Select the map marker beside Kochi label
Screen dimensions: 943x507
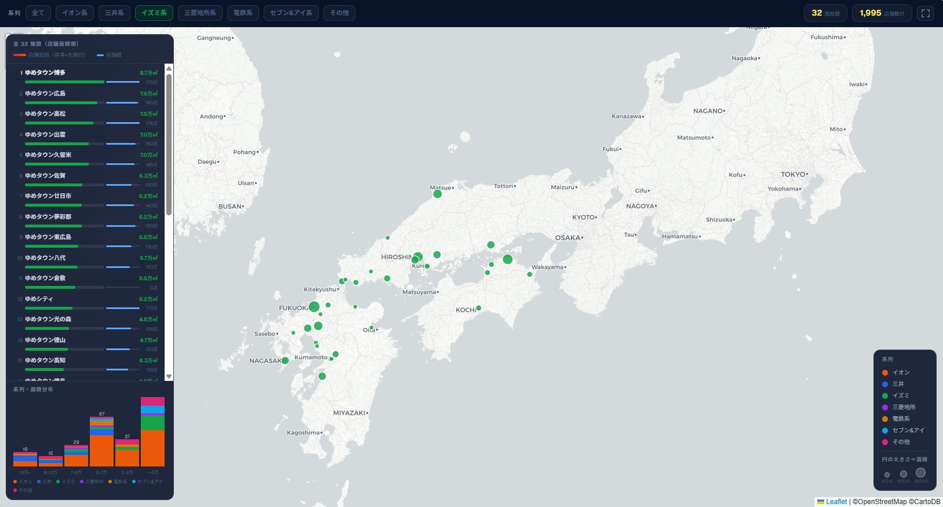click(479, 308)
